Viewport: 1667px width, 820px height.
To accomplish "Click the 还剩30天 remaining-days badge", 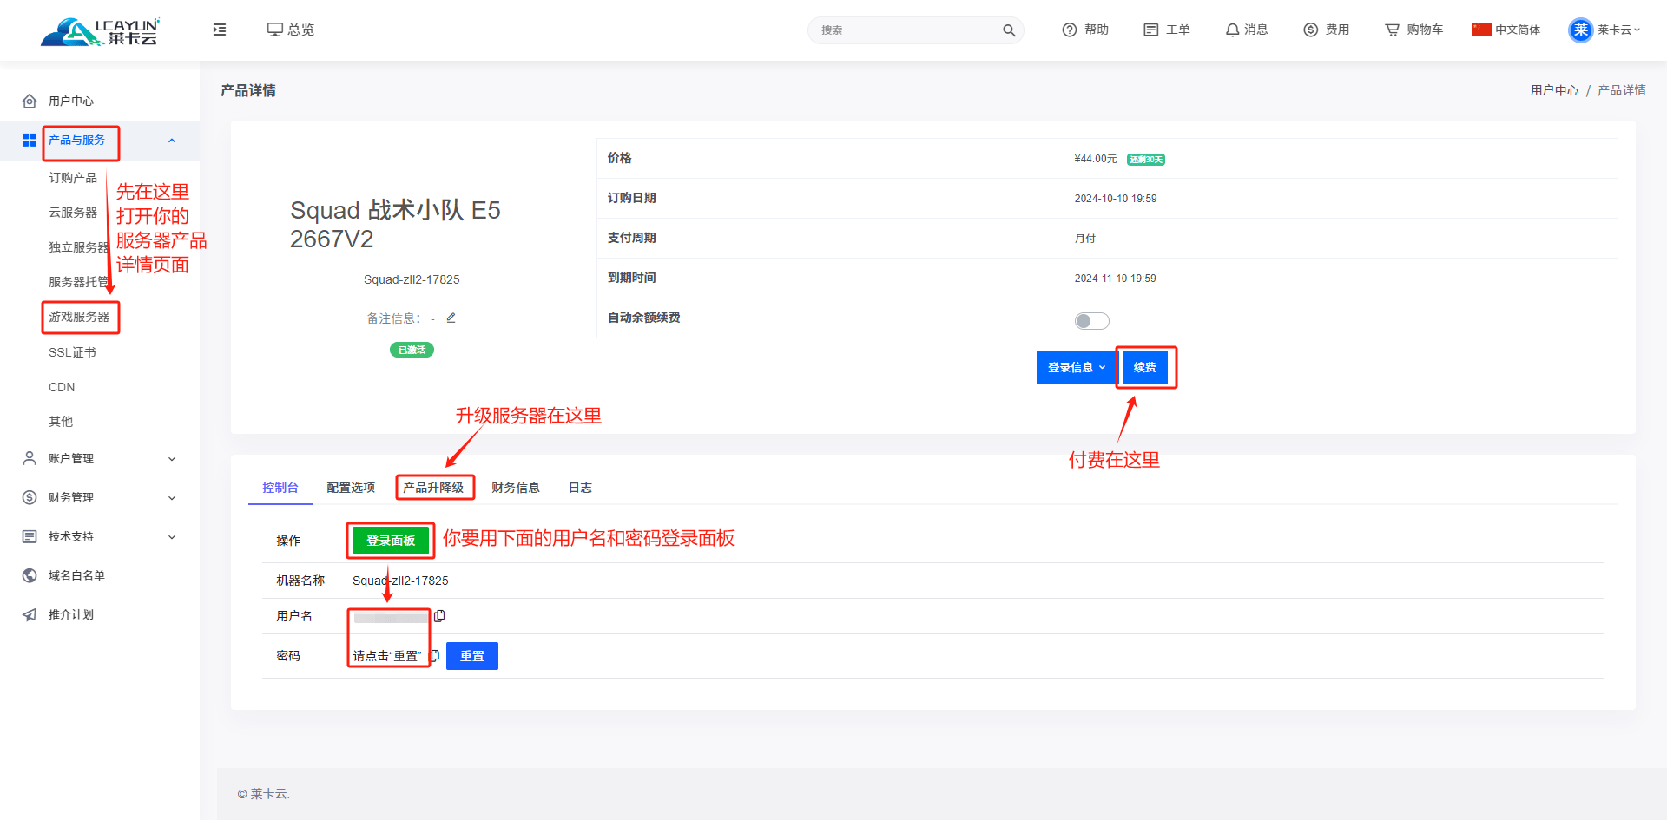I will pos(1146,160).
